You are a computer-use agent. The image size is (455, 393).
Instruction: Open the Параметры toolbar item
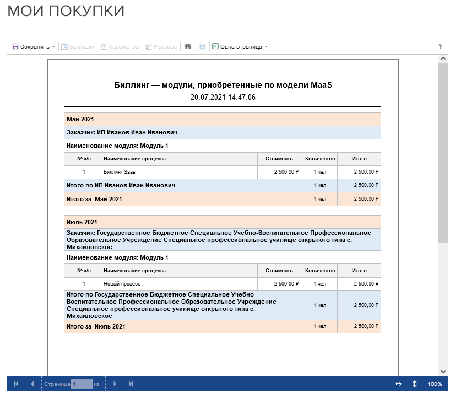point(120,47)
